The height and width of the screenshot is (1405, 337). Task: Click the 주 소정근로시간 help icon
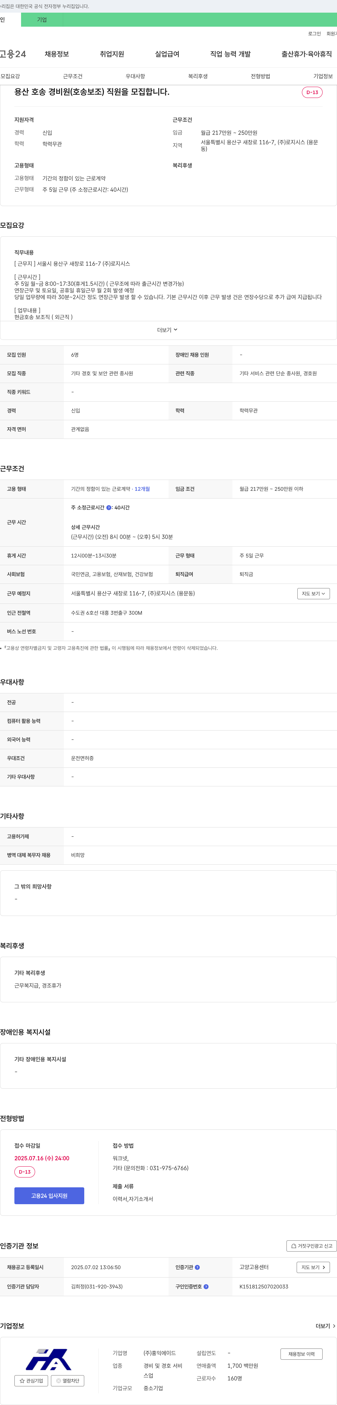point(108,508)
